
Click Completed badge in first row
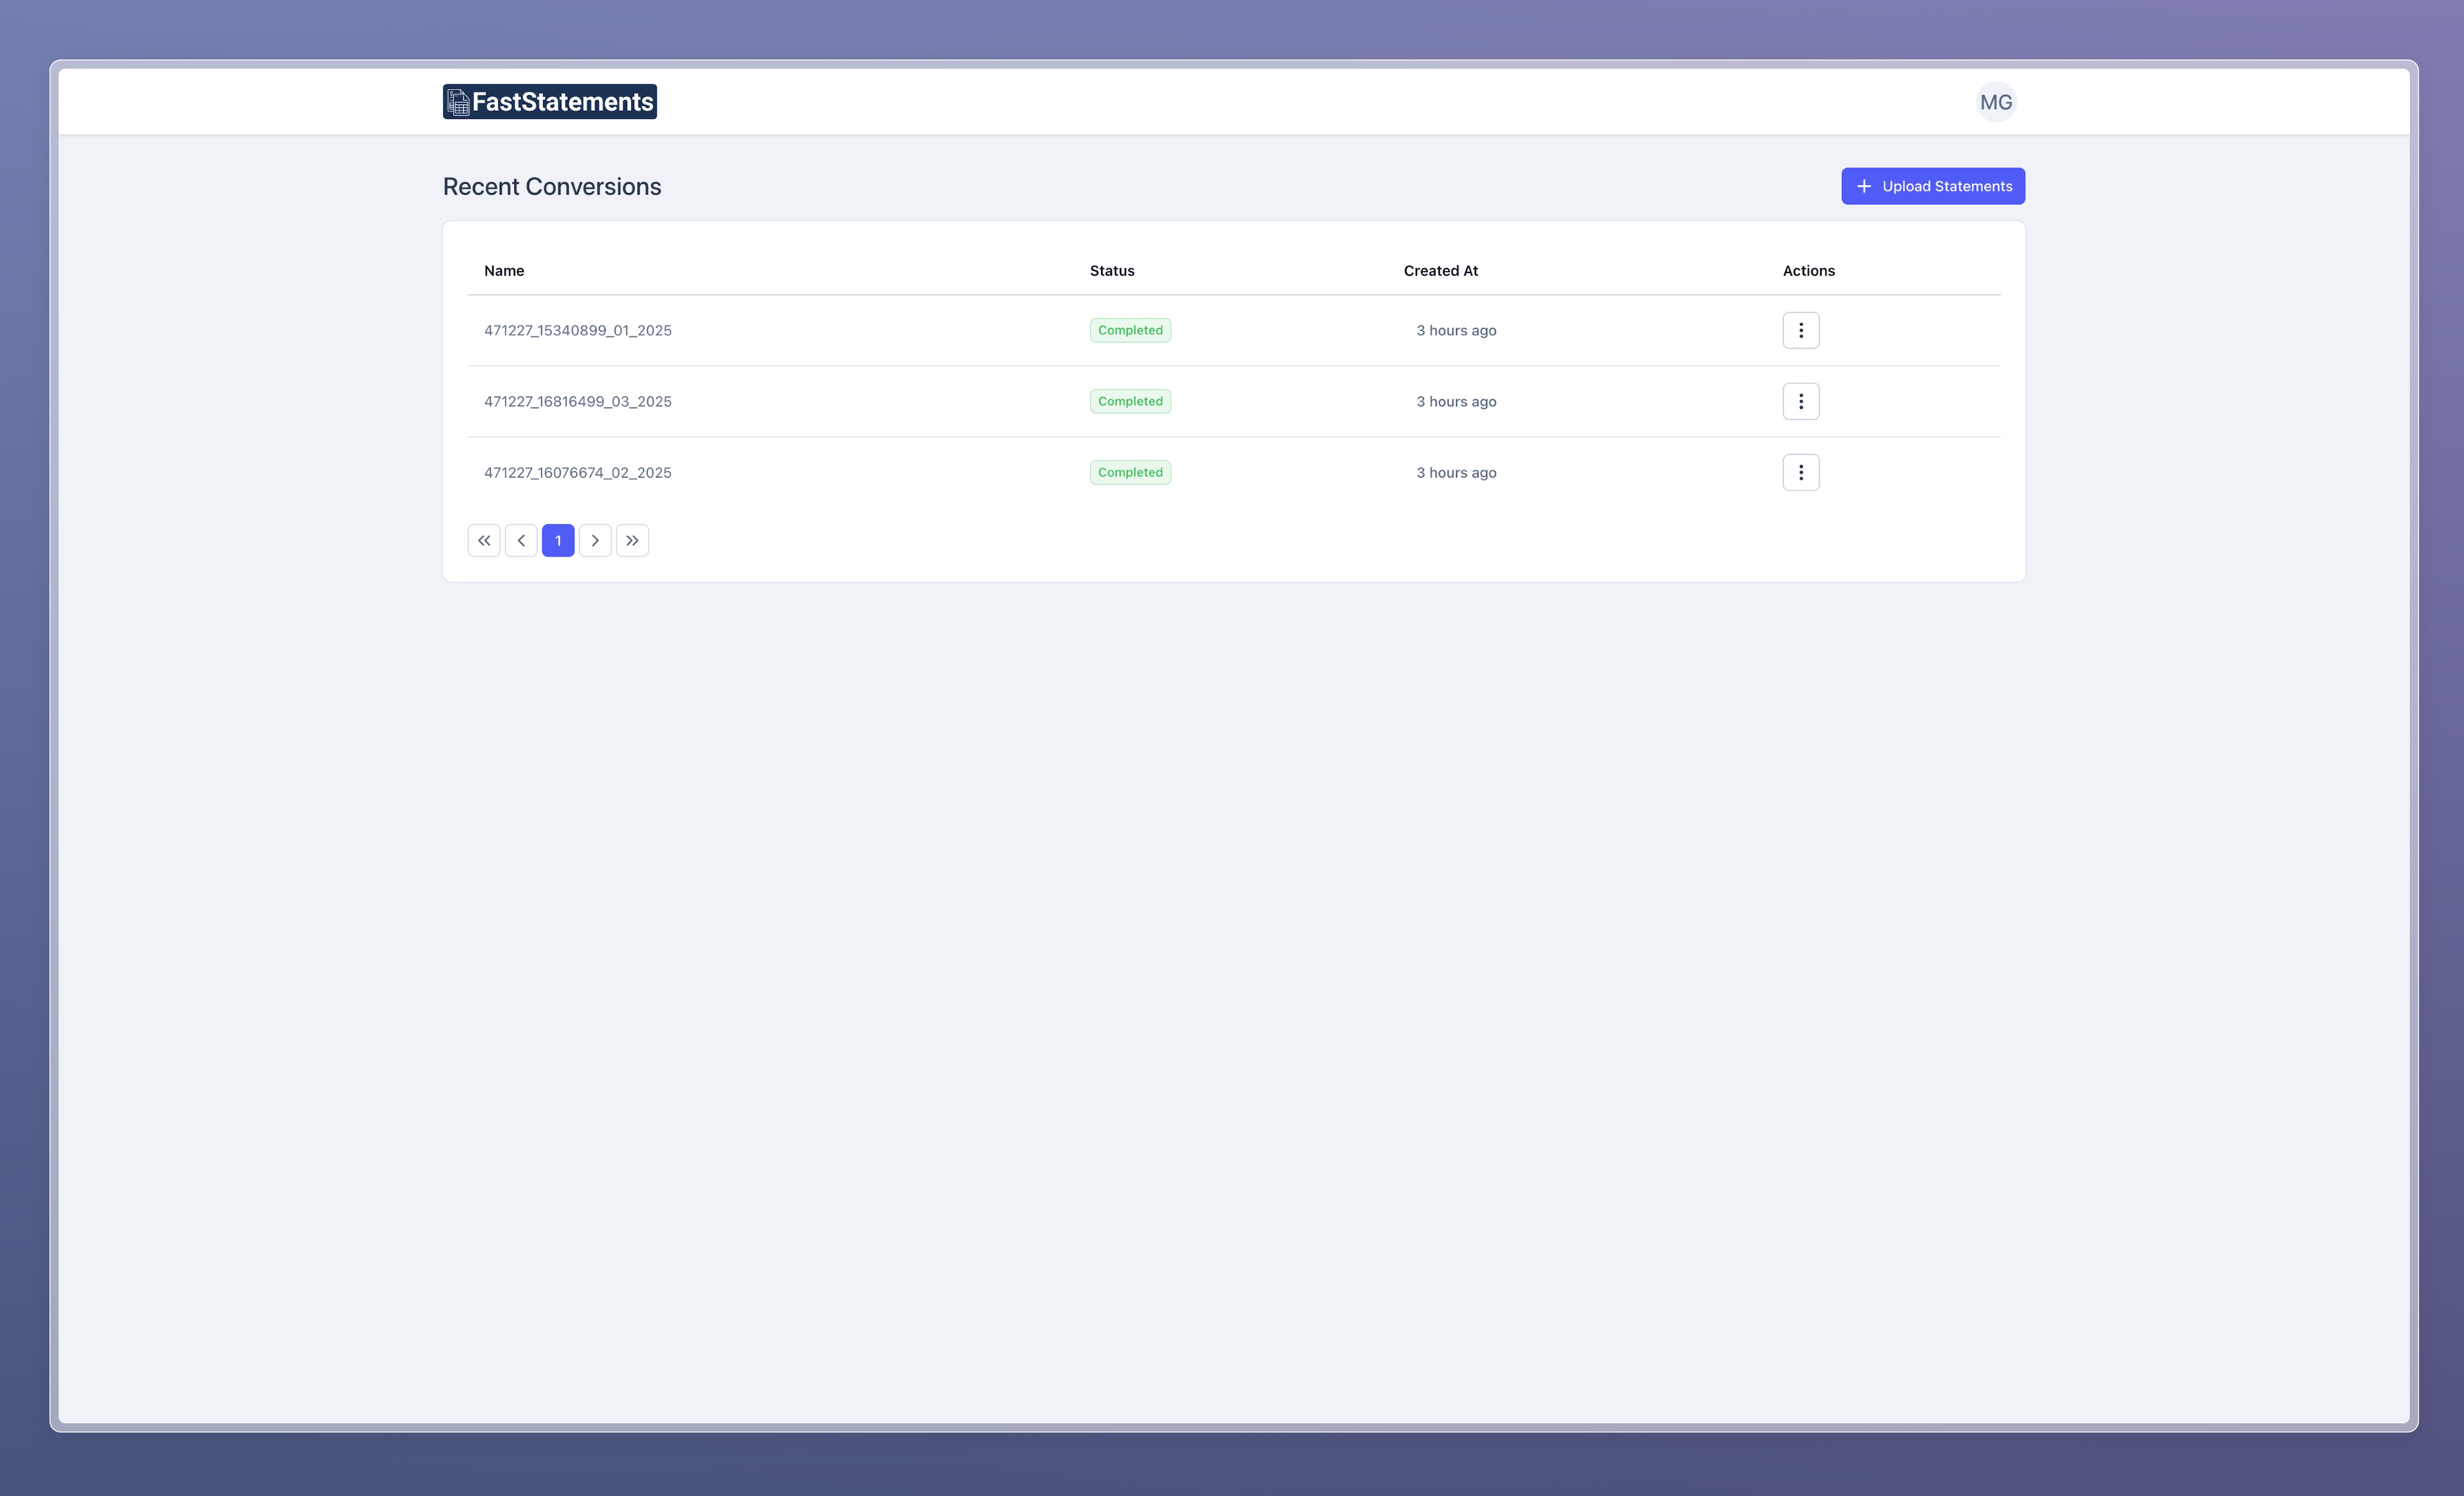coord(1130,331)
